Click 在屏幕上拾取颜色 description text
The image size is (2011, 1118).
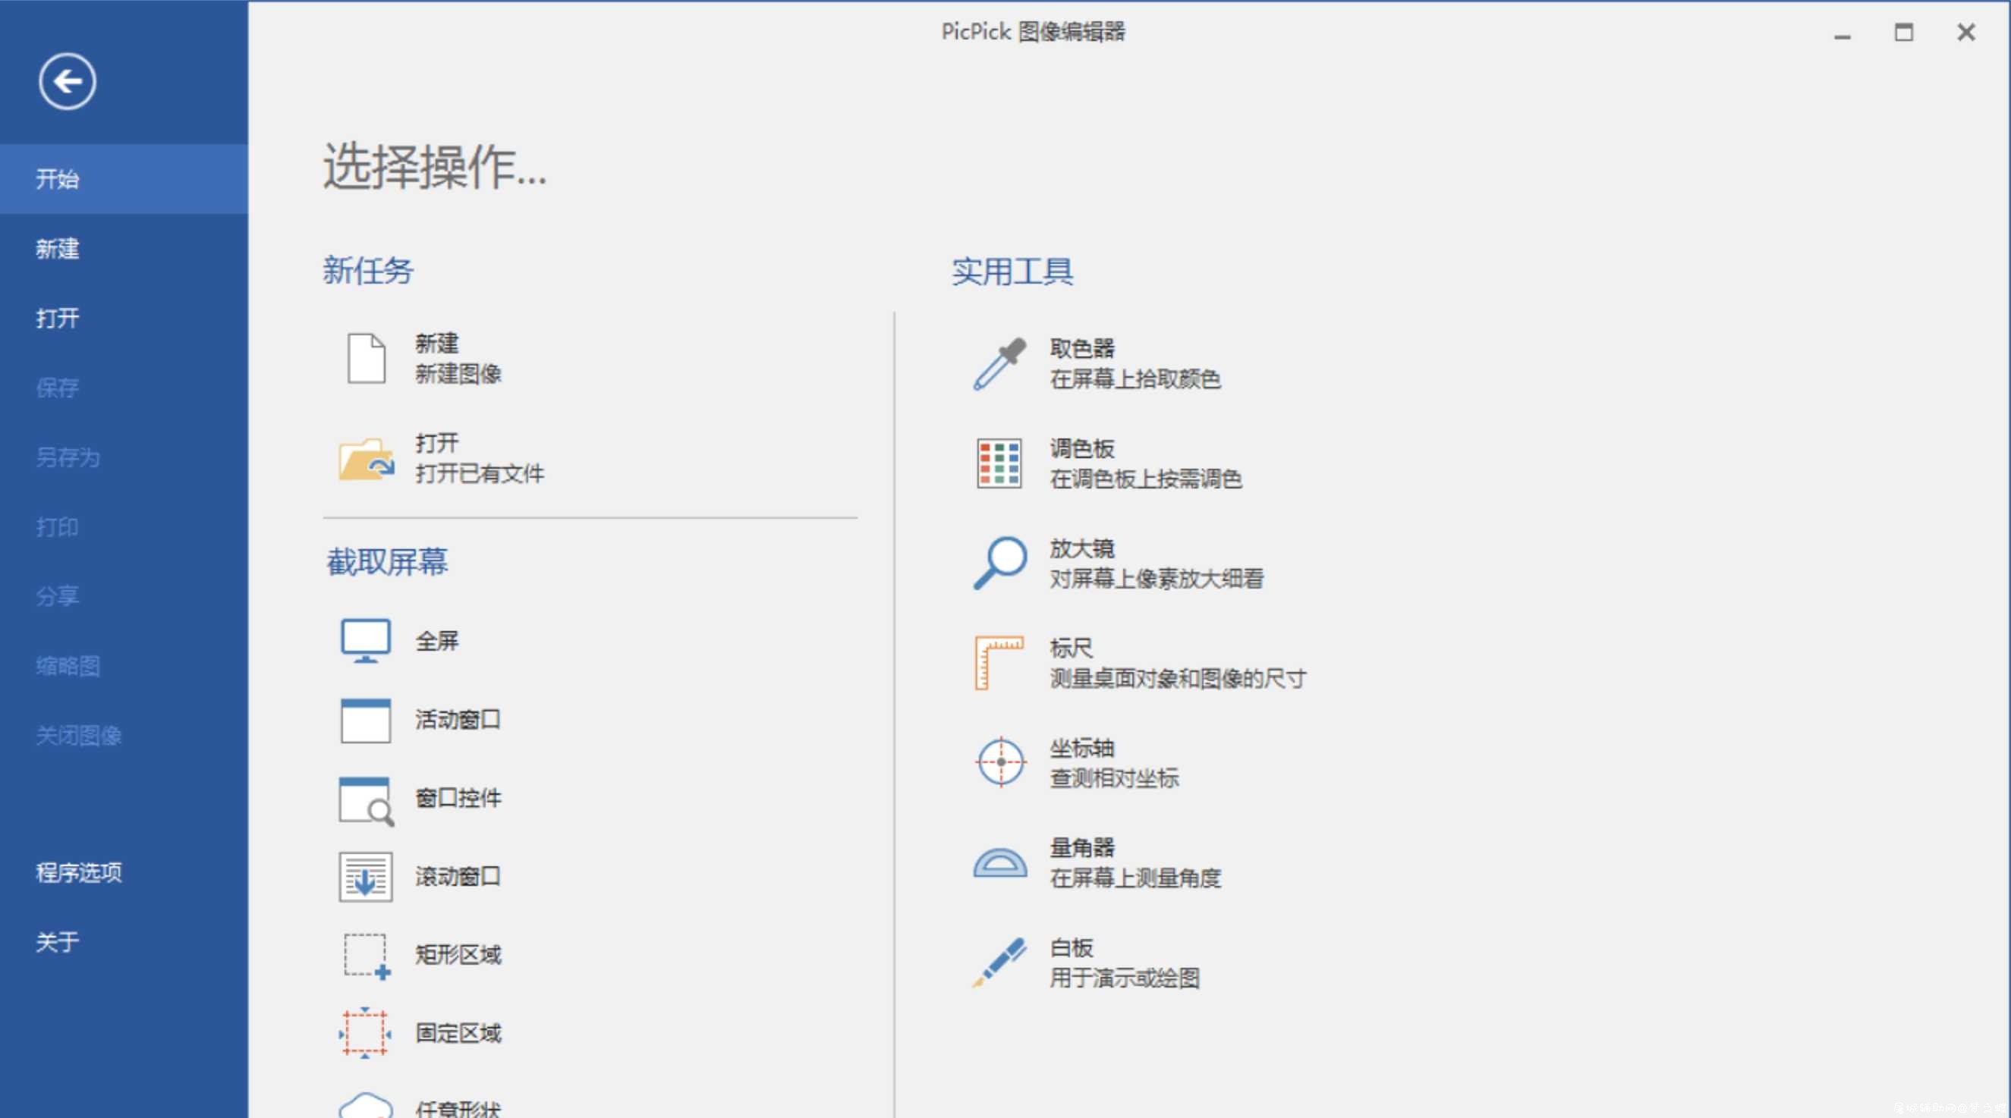pyautogui.click(x=1135, y=379)
